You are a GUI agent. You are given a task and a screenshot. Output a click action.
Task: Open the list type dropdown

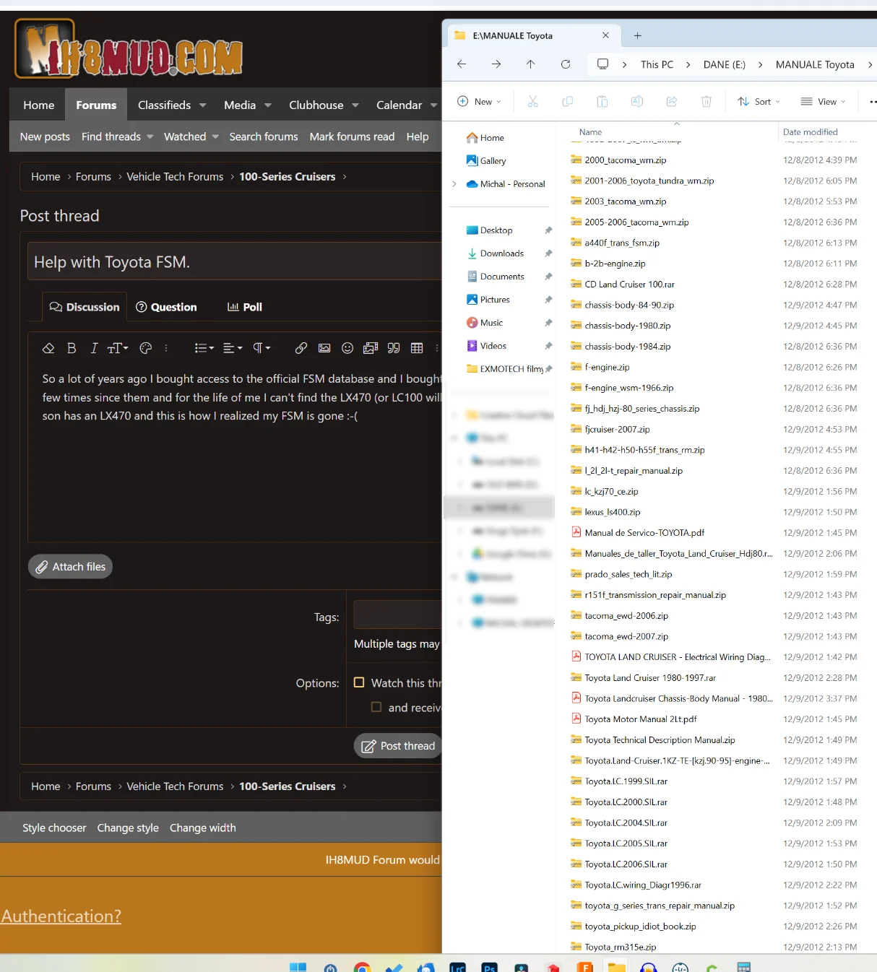pyautogui.click(x=204, y=348)
